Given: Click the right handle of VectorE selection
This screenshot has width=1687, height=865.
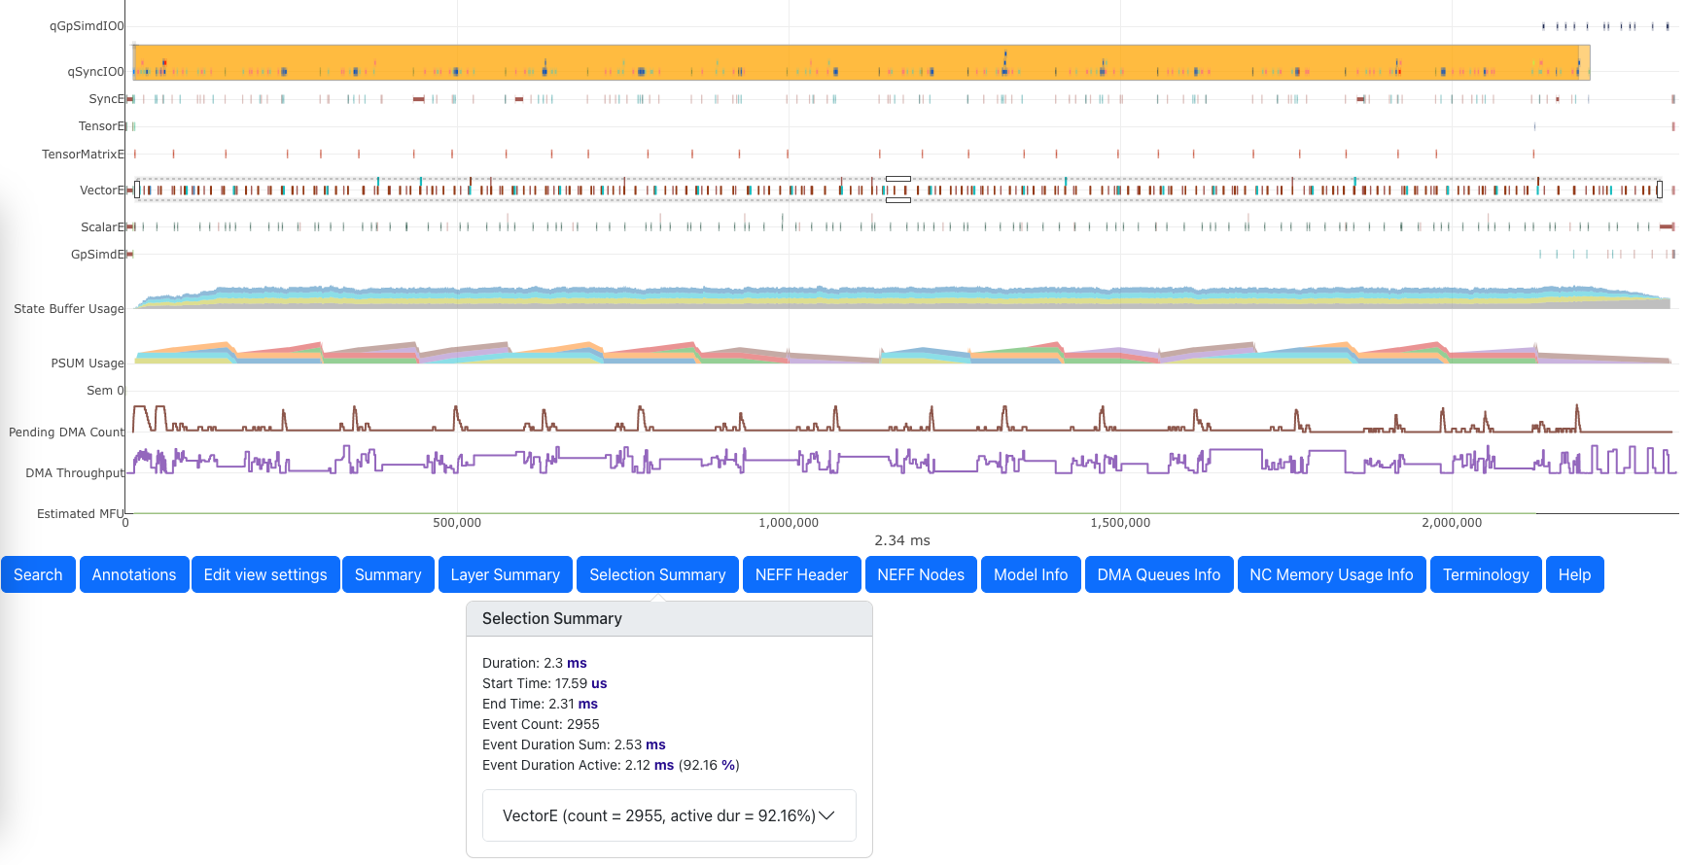Looking at the screenshot, I should pyautogui.click(x=1660, y=190).
